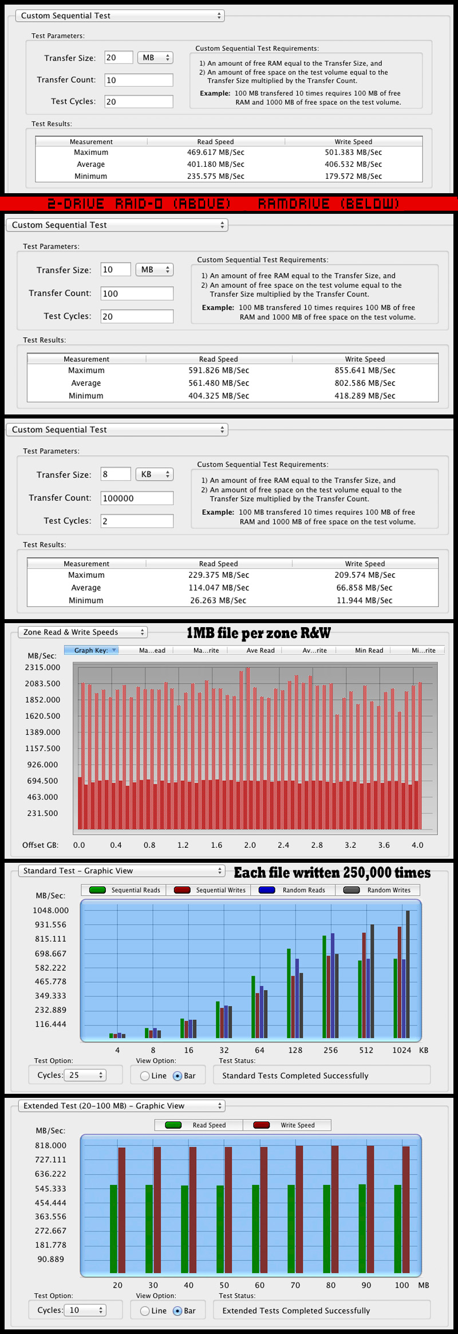The height and width of the screenshot is (1334, 458).
Task: Click the Min Read column header
Action: click(369, 650)
